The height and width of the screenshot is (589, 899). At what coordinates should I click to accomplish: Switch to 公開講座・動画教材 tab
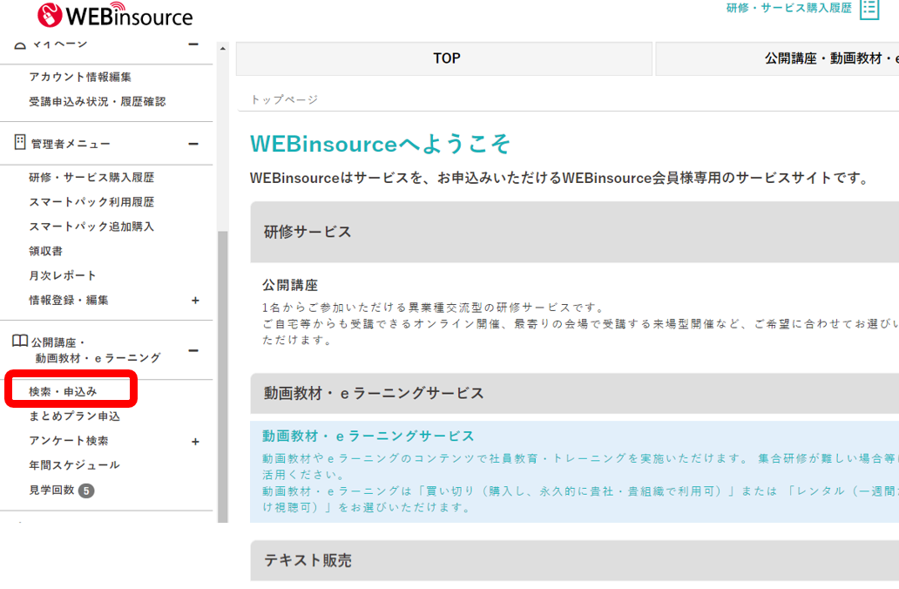pos(777,58)
